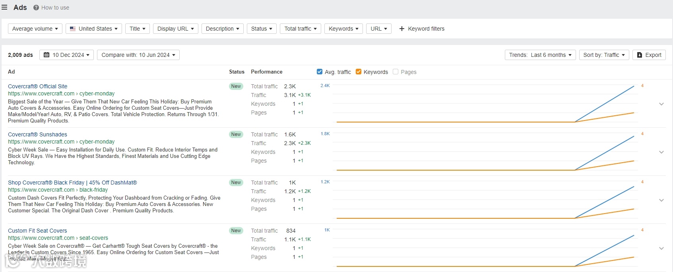Viewport: 673px width, 272px height.
Task: Click the trend chart for Black Friday DashMat
Action: click(x=485, y=200)
